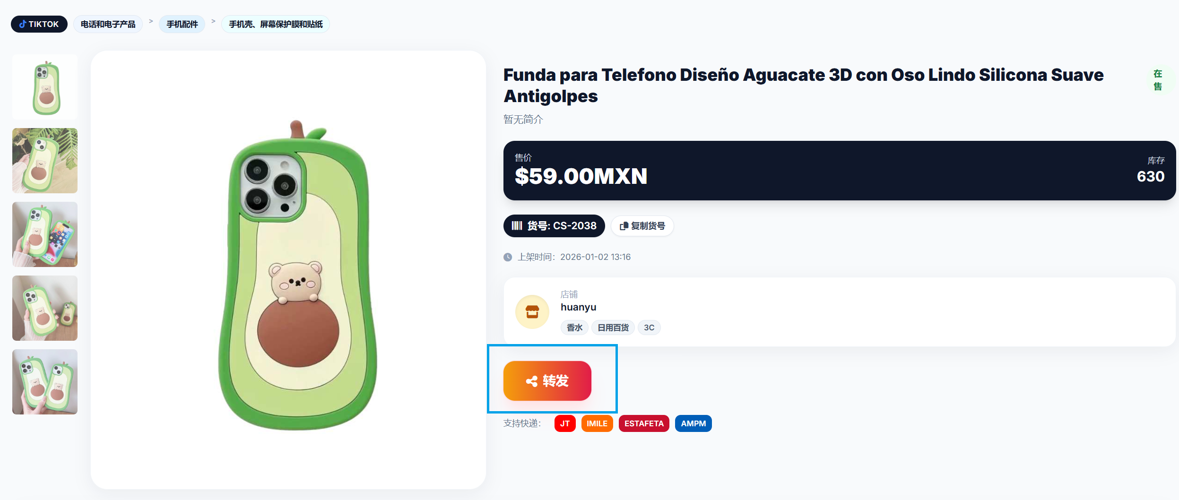Select the fifth thumbnail at the bottom

point(45,382)
